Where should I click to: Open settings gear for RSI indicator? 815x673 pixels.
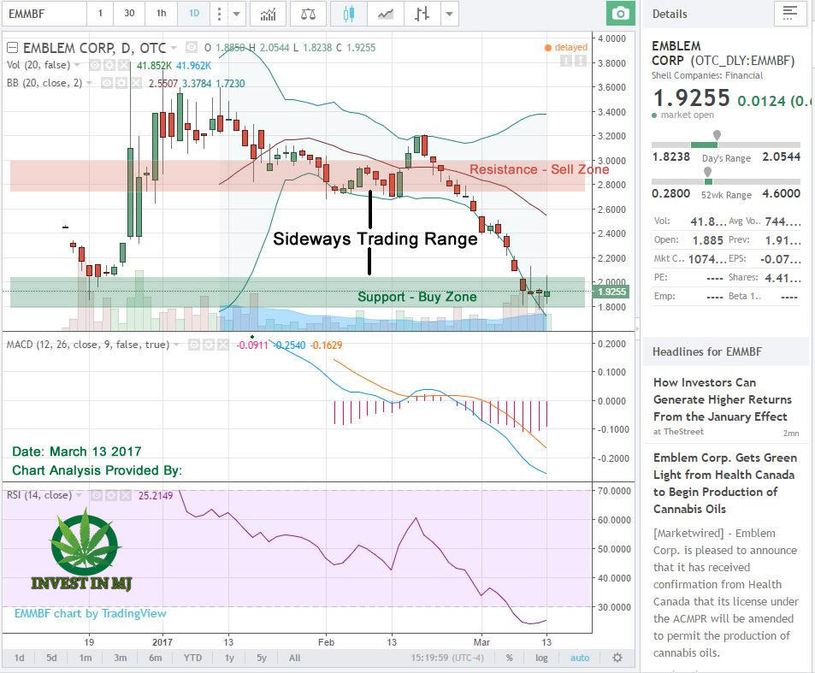(110, 495)
